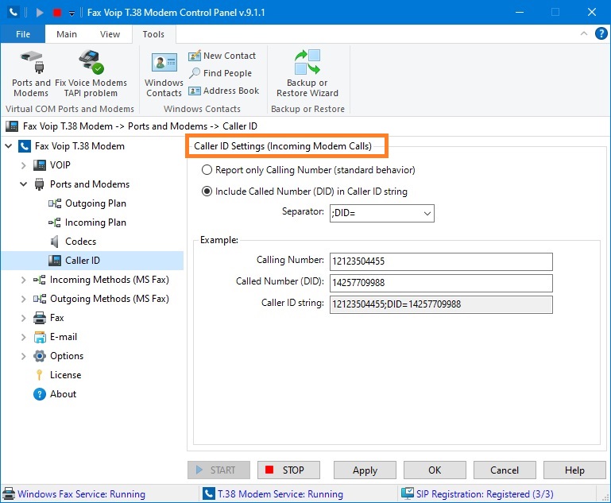Expand the Outgoing Methods (MS Fax) chevron
The height and width of the screenshot is (503, 611).
(23, 299)
